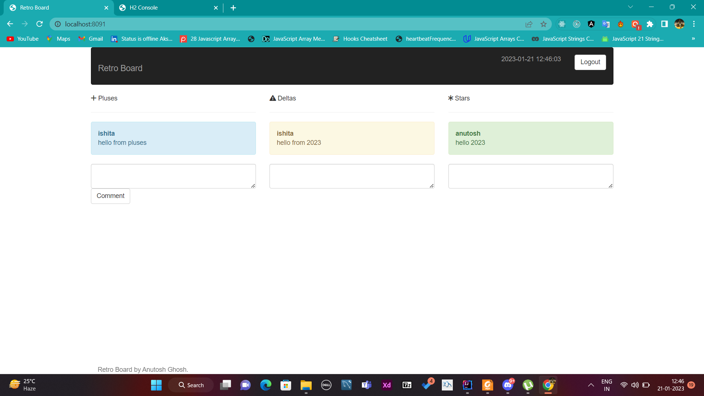
Task: Open the React DevTools extension icon
Action: 562,24
